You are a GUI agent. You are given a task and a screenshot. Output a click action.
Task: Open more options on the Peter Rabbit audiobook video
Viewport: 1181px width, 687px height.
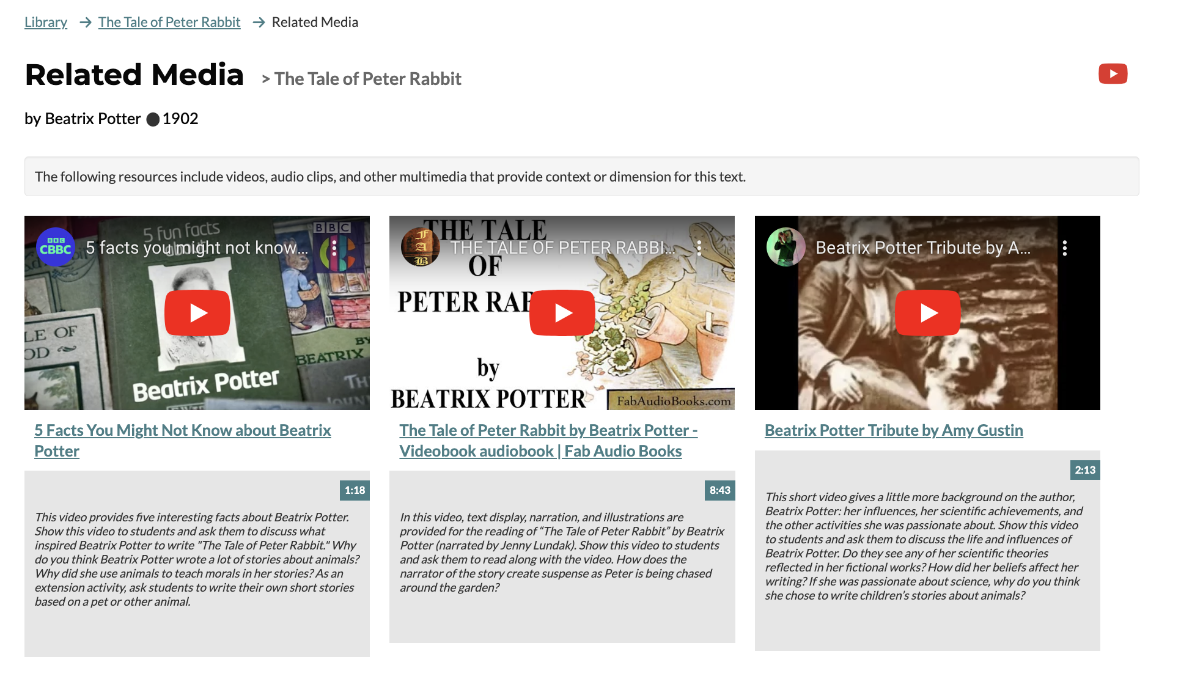coord(699,248)
